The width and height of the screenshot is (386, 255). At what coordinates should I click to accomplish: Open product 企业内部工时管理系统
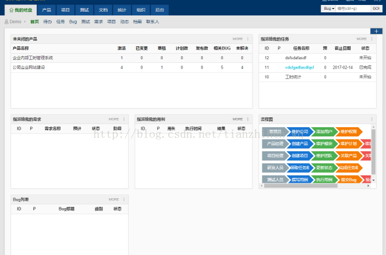tap(33, 58)
